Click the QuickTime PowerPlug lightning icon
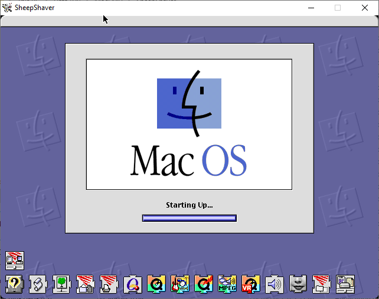Image resolution: width=379 pixels, height=299 pixels. click(x=204, y=284)
